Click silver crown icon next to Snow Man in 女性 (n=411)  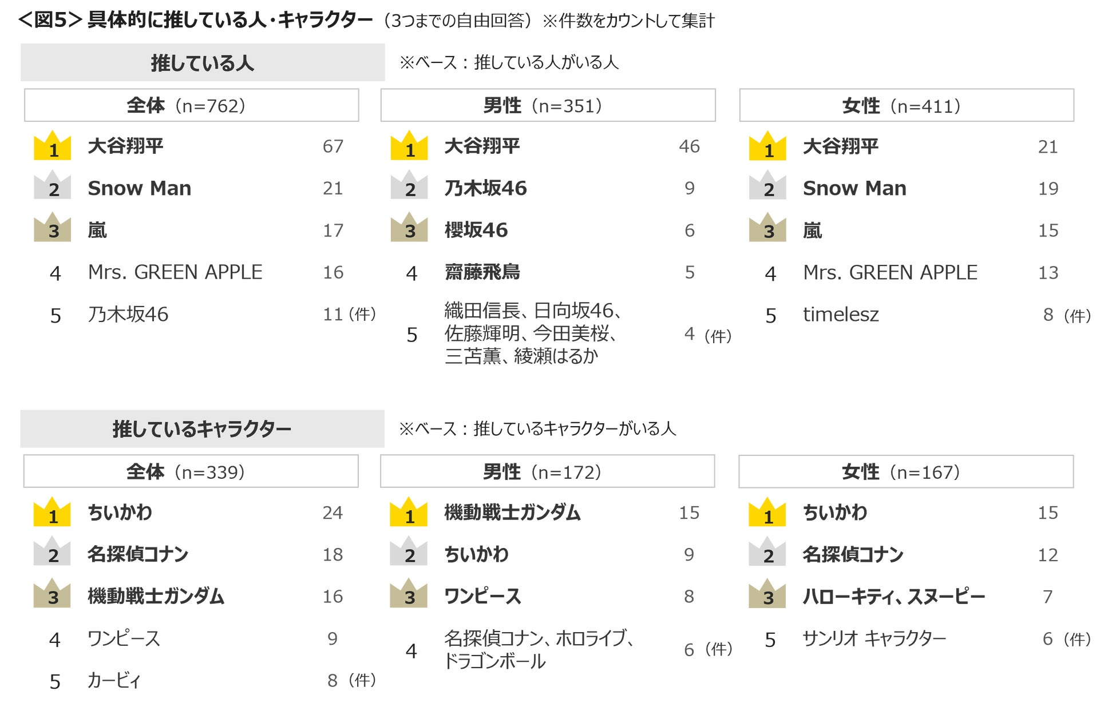(768, 186)
